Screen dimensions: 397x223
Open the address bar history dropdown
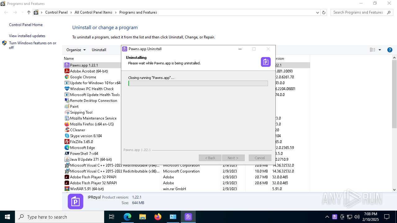coord(317,12)
